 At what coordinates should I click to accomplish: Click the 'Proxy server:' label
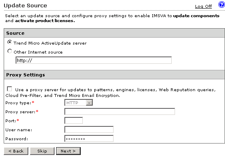[x=20, y=112]
